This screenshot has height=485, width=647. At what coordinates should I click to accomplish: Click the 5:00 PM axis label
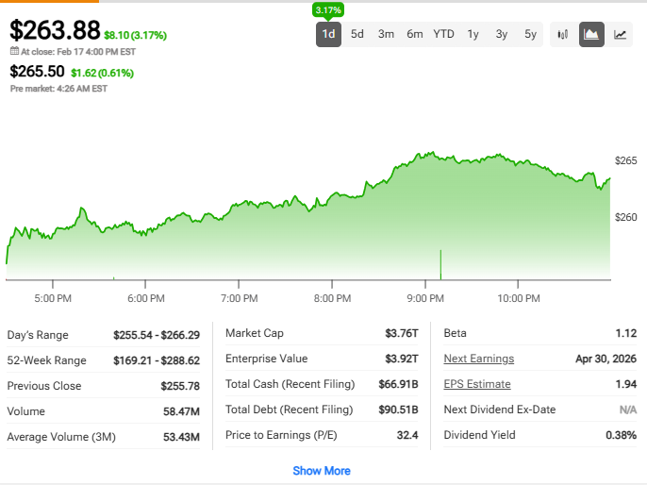[x=53, y=298]
